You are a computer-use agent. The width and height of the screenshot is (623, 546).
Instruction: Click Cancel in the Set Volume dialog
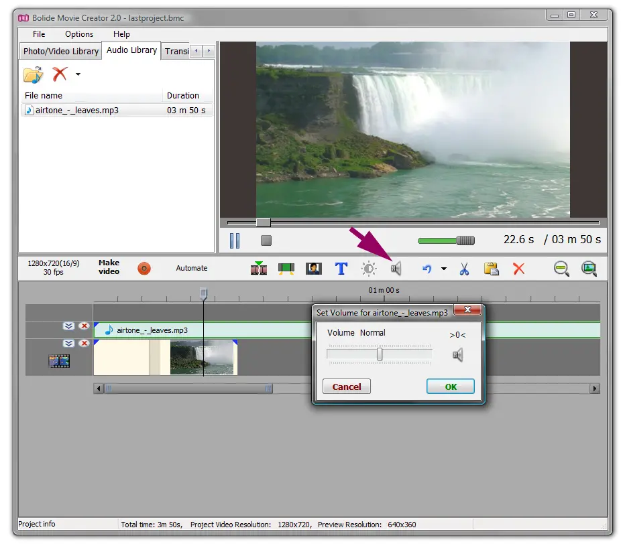[x=347, y=387]
